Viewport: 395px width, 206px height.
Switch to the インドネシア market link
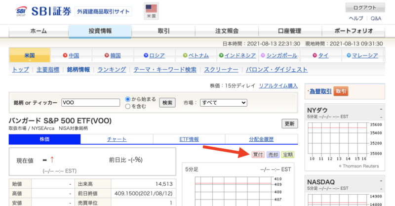(x=240, y=55)
